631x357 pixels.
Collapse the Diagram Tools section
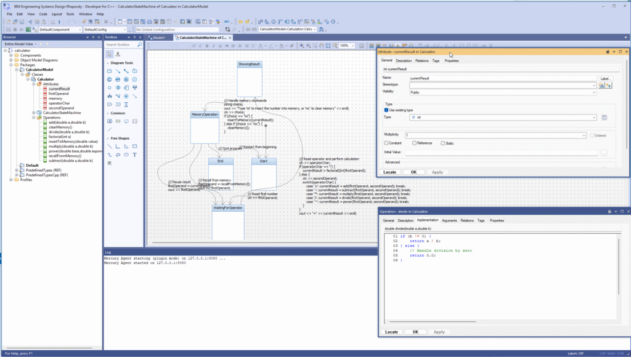tap(108, 63)
